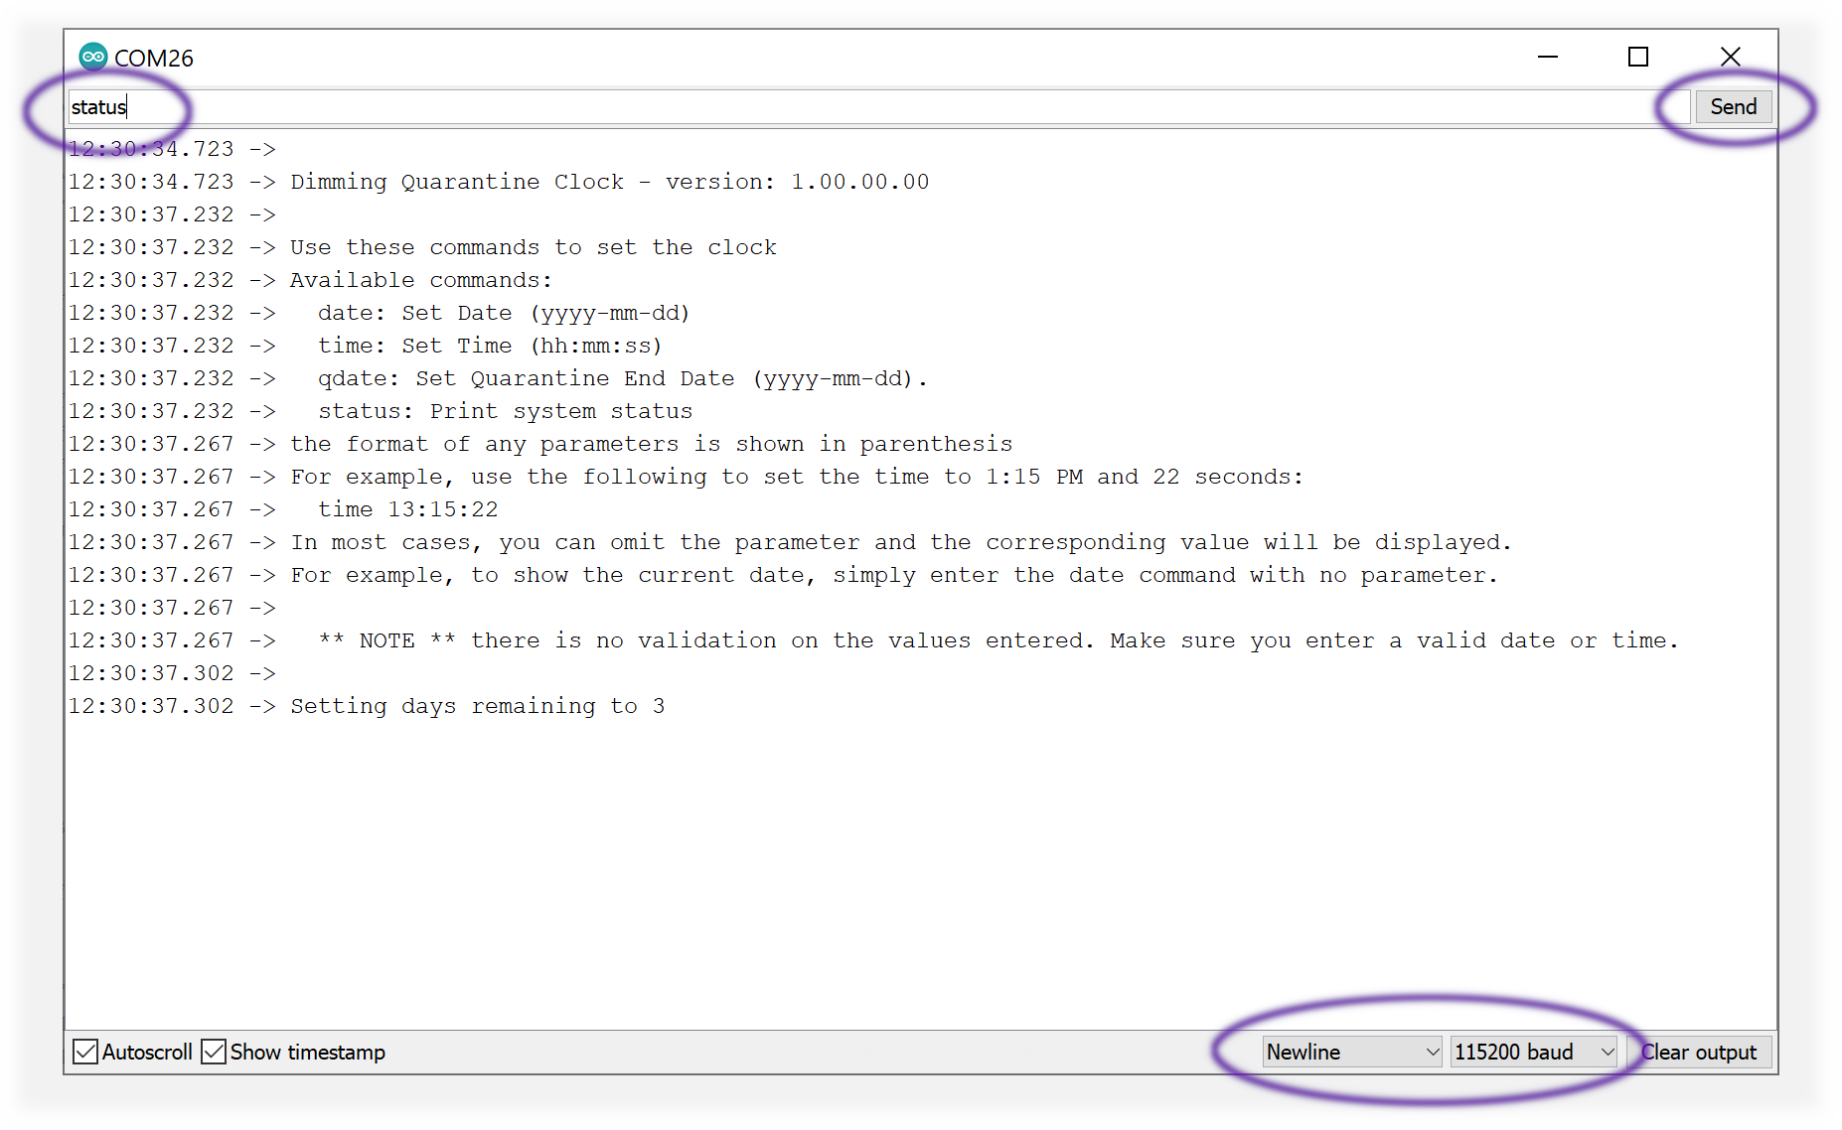Maximize the COM26 serial monitor window
This screenshot has height=1130, width=1842.
coord(1638,57)
